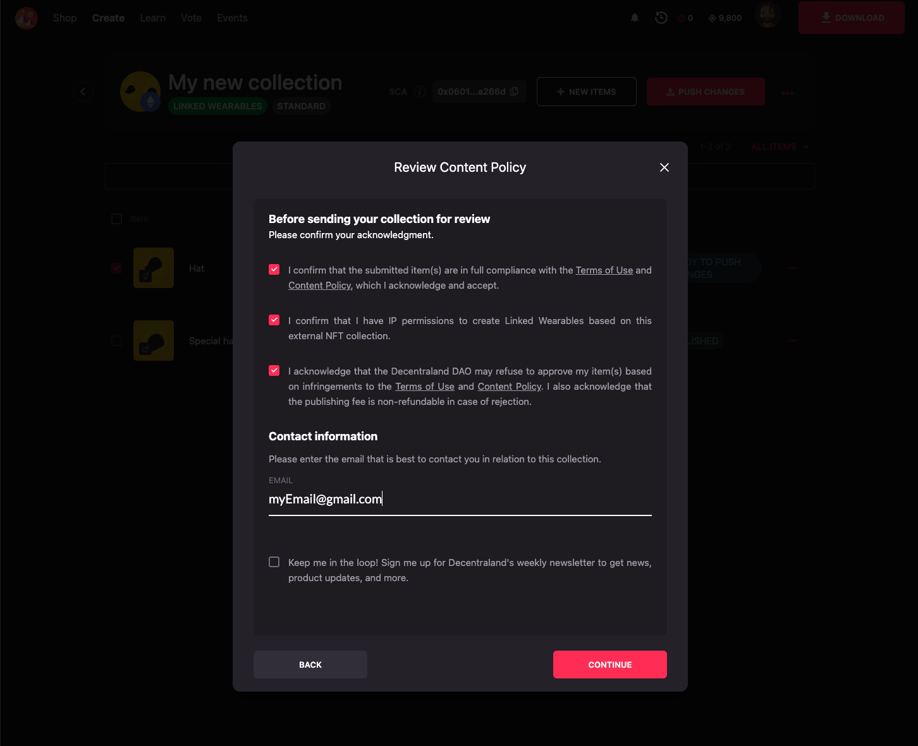Uncheck the Terms of Use compliance checkbox
Image resolution: width=918 pixels, height=746 pixels.
[x=274, y=270]
